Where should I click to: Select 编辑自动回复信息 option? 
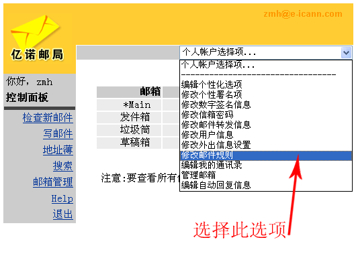click(266, 185)
